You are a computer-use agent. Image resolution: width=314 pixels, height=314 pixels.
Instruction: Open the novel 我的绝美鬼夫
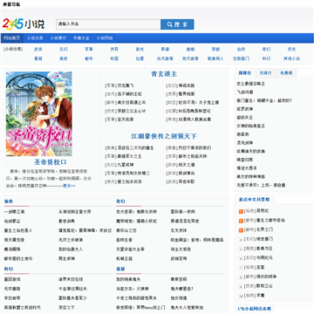[128, 279]
